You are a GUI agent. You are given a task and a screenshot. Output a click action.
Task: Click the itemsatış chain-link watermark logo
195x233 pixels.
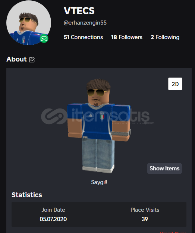coord(54,116)
